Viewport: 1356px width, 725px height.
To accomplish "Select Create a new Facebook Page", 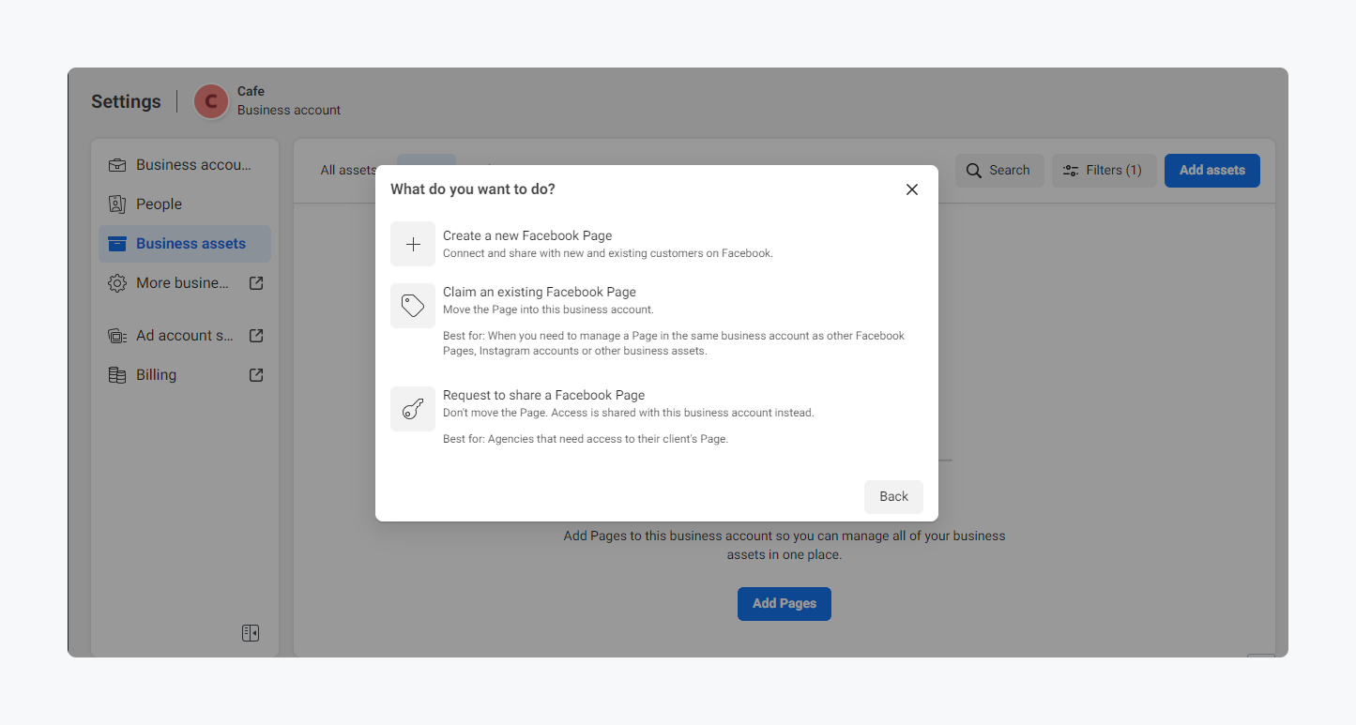I will click(527, 236).
